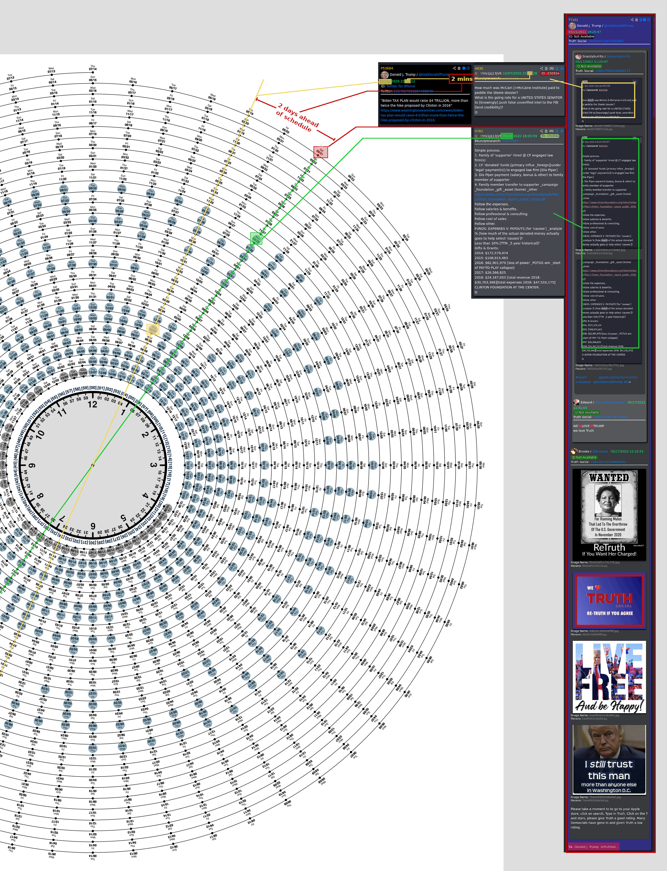This screenshot has width=667, height=871.
Task: Click glasses icon on Q drop 4830
Action: coord(551,69)
